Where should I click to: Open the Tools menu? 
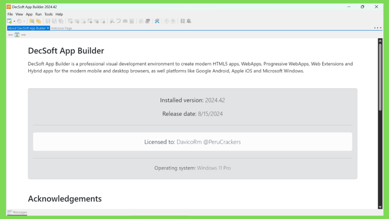tap(48, 14)
